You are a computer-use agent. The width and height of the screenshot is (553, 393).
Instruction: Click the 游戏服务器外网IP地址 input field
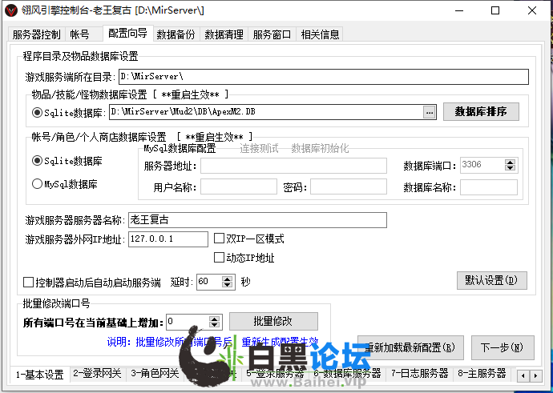tap(168, 239)
